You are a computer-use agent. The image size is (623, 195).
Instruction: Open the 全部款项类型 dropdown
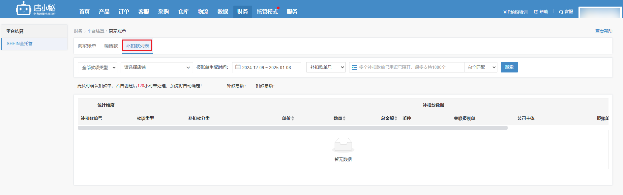pyautogui.click(x=98, y=67)
